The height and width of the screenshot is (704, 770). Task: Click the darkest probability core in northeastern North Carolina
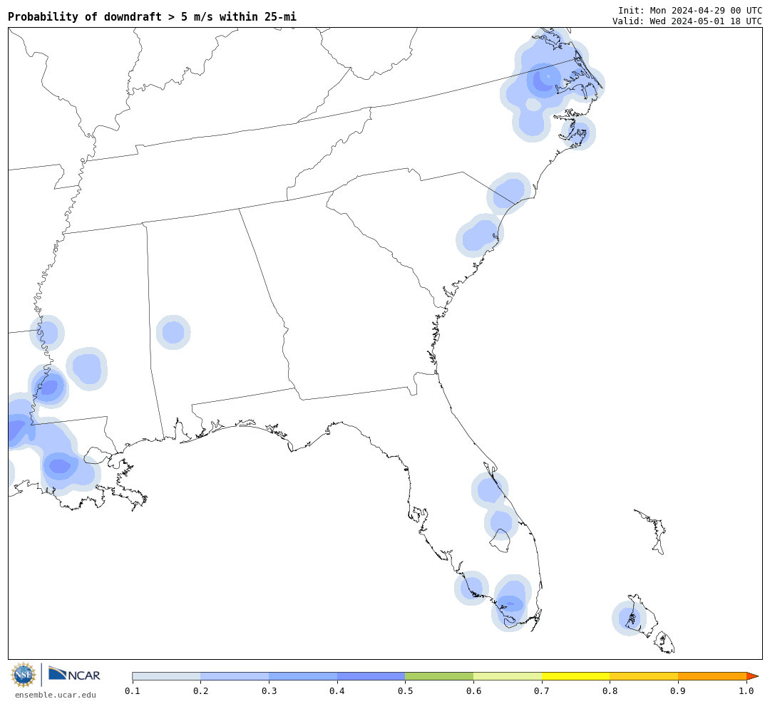[x=544, y=80]
